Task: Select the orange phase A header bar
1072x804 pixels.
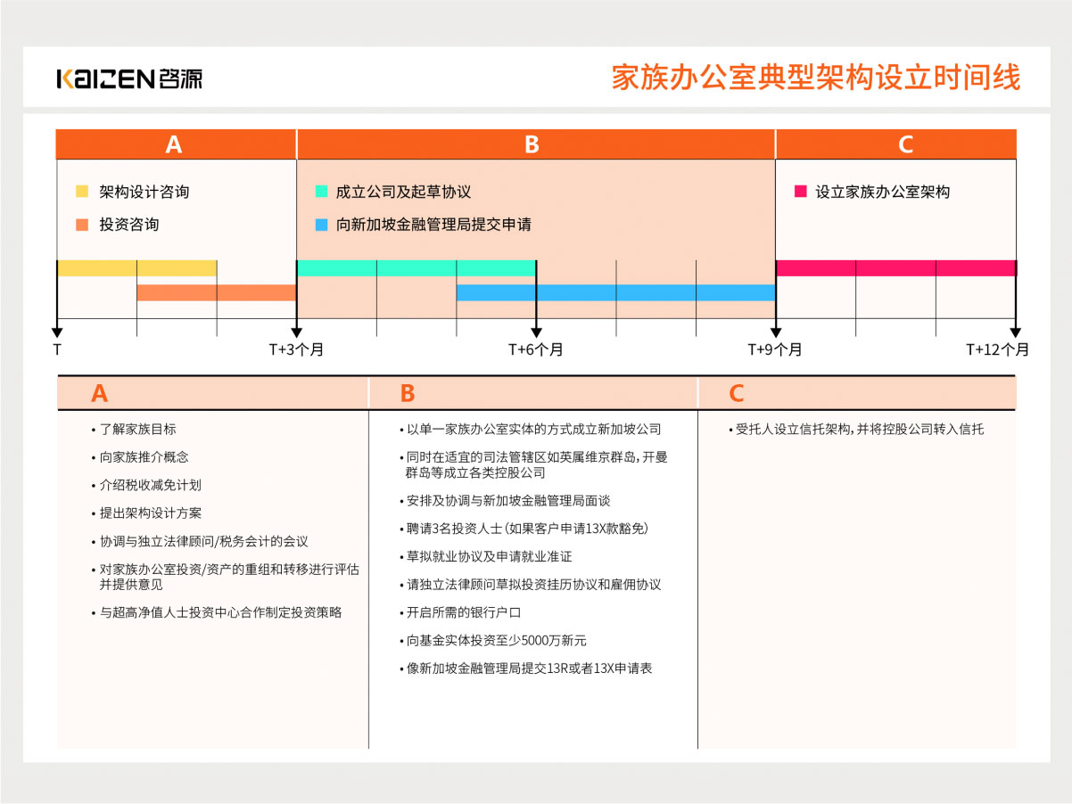Action: coord(176,144)
